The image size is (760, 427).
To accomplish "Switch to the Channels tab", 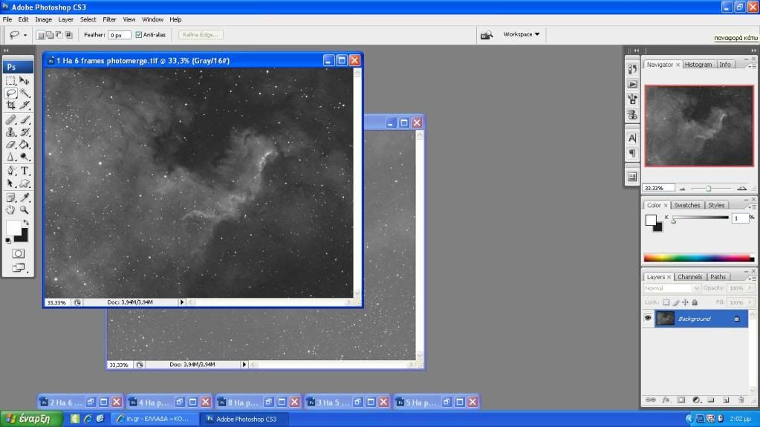I will (x=690, y=277).
